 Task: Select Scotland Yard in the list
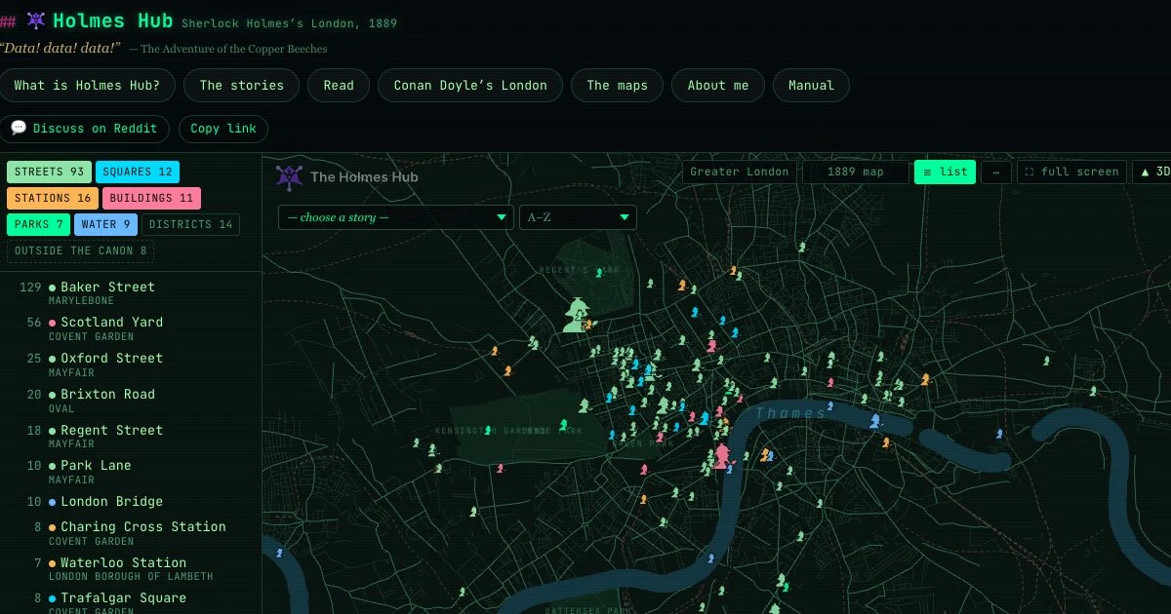click(x=131, y=328)
